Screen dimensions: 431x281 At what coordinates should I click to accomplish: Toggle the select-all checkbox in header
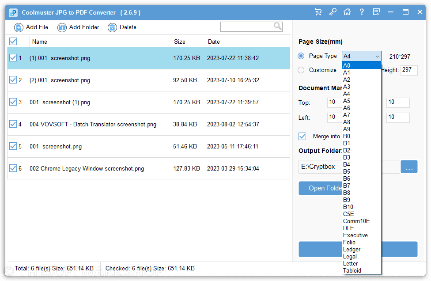tap(13, 41)
